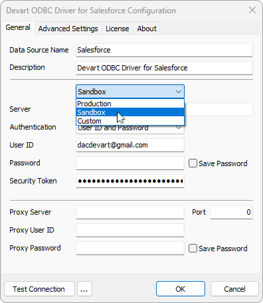Switch to the General tab
The height and width of the screenshot is (303, 263).
(18, 27)
